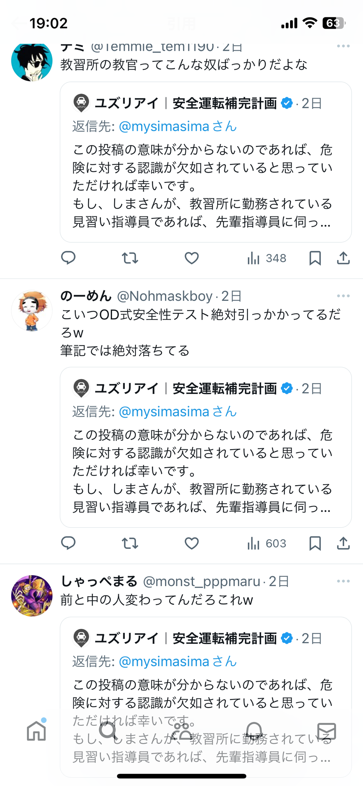
Task: Bookmark the post with 348 views
Action: (x=315, y=258)
